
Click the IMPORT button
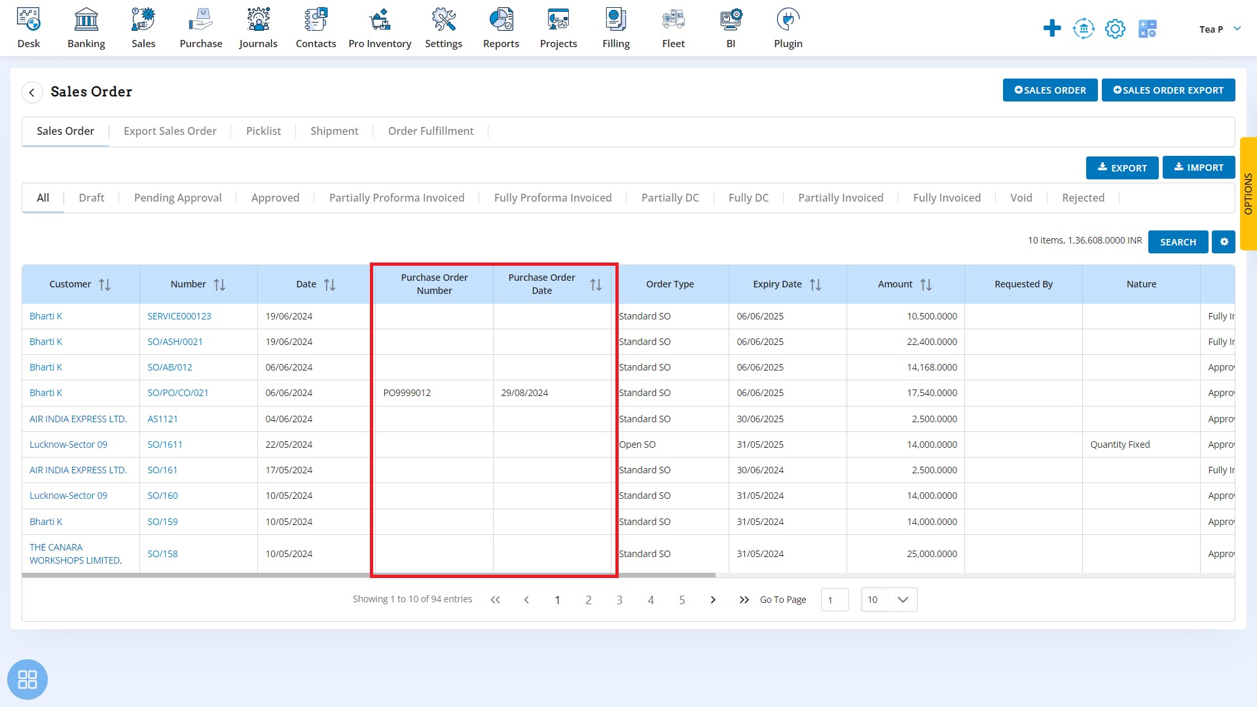coord(1199,168)
